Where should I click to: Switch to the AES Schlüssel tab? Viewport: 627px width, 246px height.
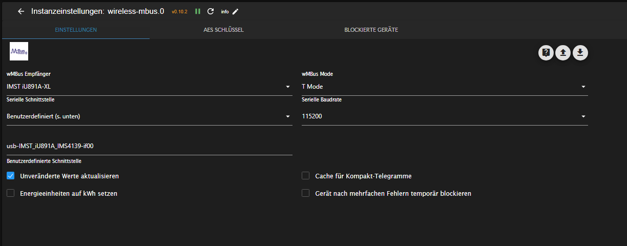click(223, 30)
